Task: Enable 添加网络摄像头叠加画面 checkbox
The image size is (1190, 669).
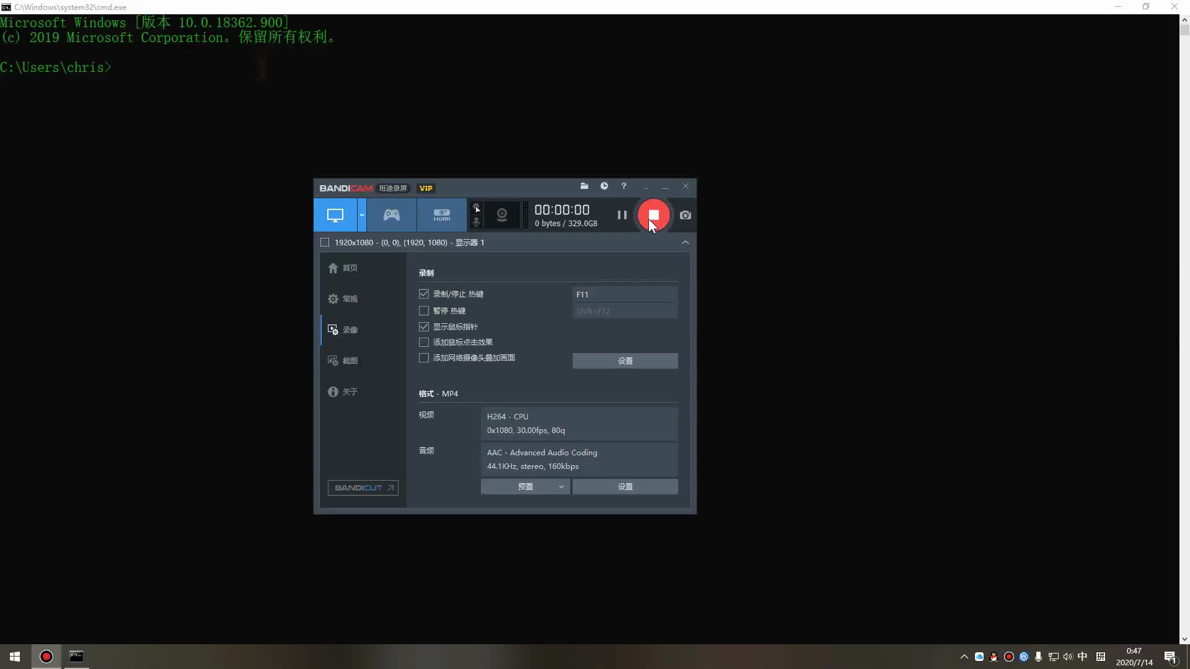Action: coord(424,357)
